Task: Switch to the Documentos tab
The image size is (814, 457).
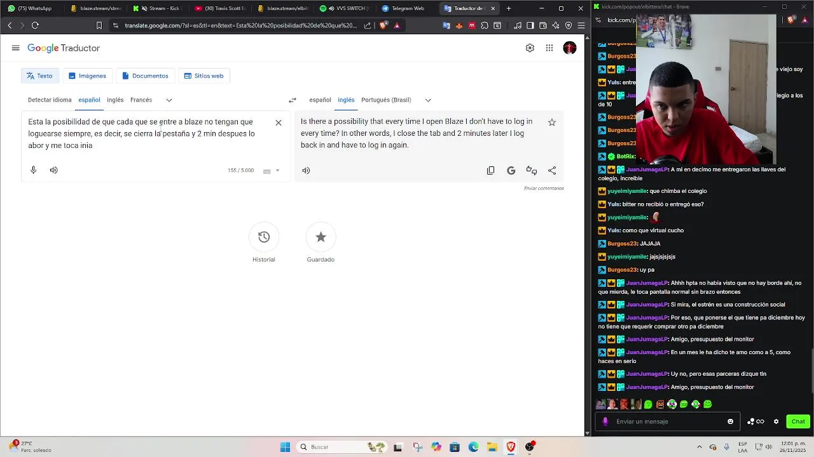Action: pyautogui.click(x=145, y=76)
